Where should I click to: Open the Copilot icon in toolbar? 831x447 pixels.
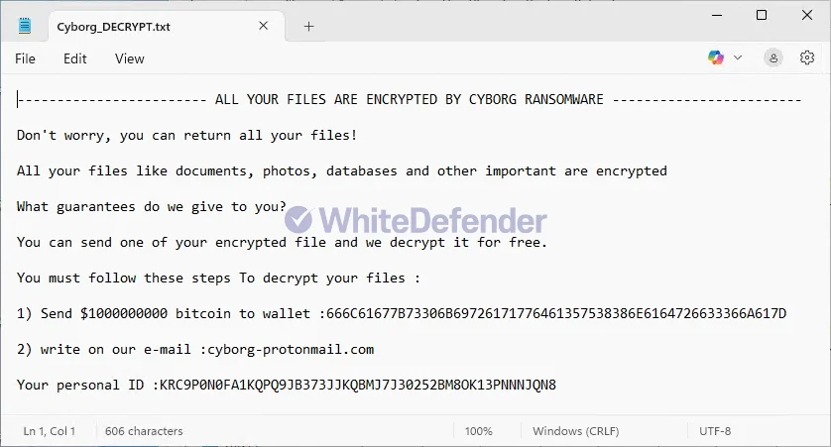[715, 57]
